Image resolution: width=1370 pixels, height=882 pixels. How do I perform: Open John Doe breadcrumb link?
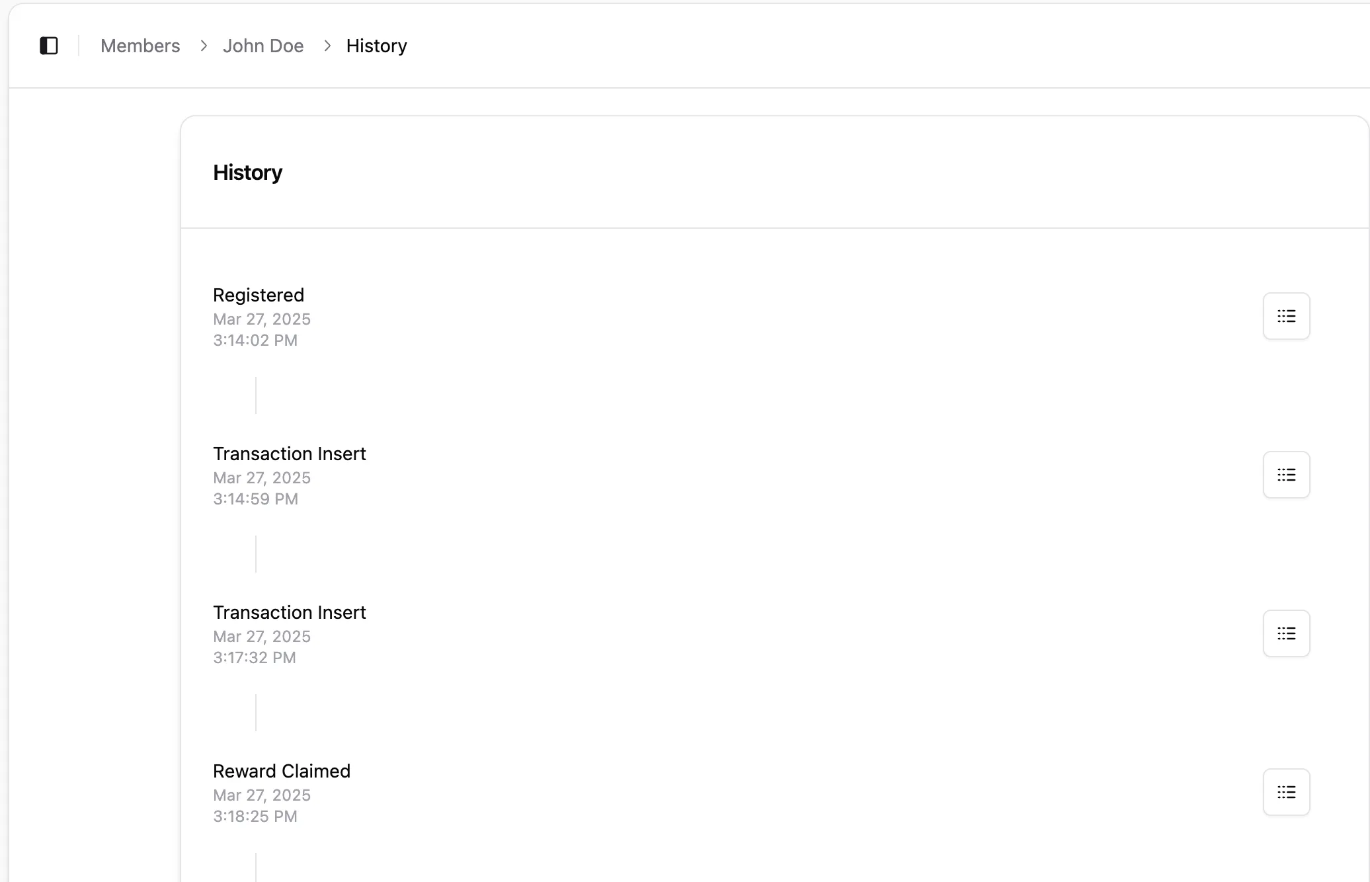263,46
